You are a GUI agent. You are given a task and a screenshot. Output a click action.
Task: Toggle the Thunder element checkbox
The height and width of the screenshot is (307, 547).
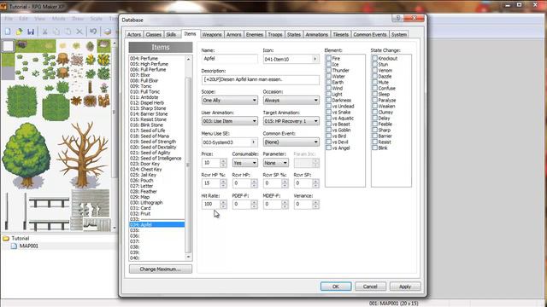[328, 70]
